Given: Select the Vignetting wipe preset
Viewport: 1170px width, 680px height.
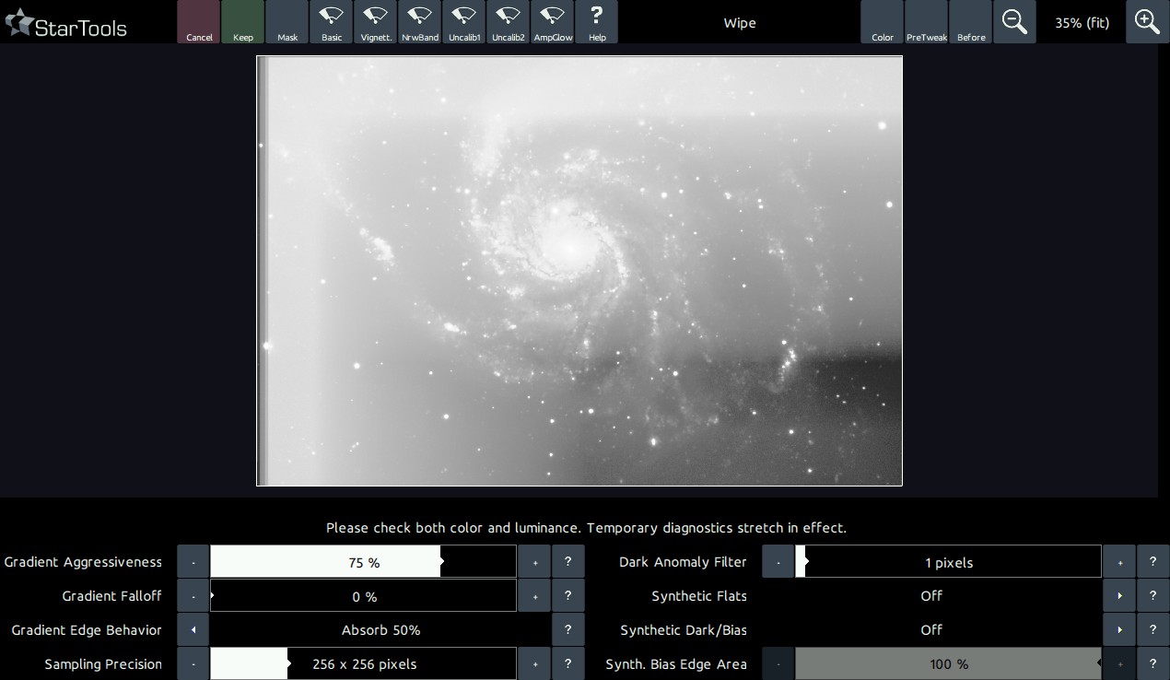Looking at the screenshot, I should (375, 22).
